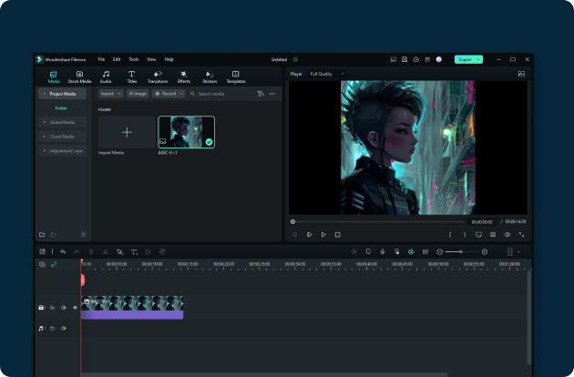The image size is (574, 377).
Task: Open the Titles tab
Action: (132, 77)
